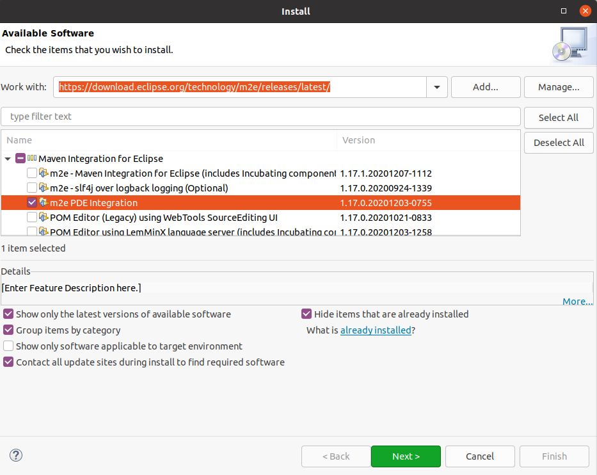Viewport: 597px width, 475px height.
Task: Click the Select All button
Action: point(559,118)
